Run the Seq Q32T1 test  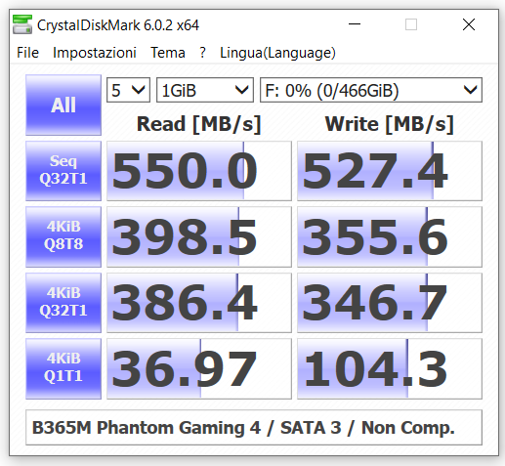(x=63, y=171)
